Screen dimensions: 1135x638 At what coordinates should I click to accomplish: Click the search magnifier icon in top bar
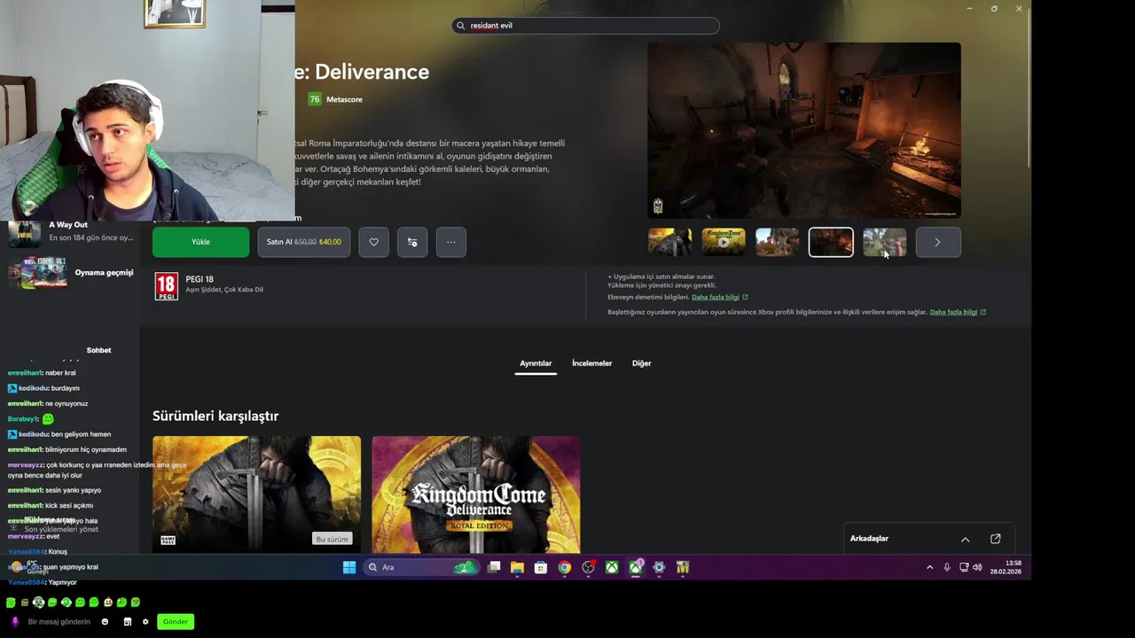pos(460,26)
